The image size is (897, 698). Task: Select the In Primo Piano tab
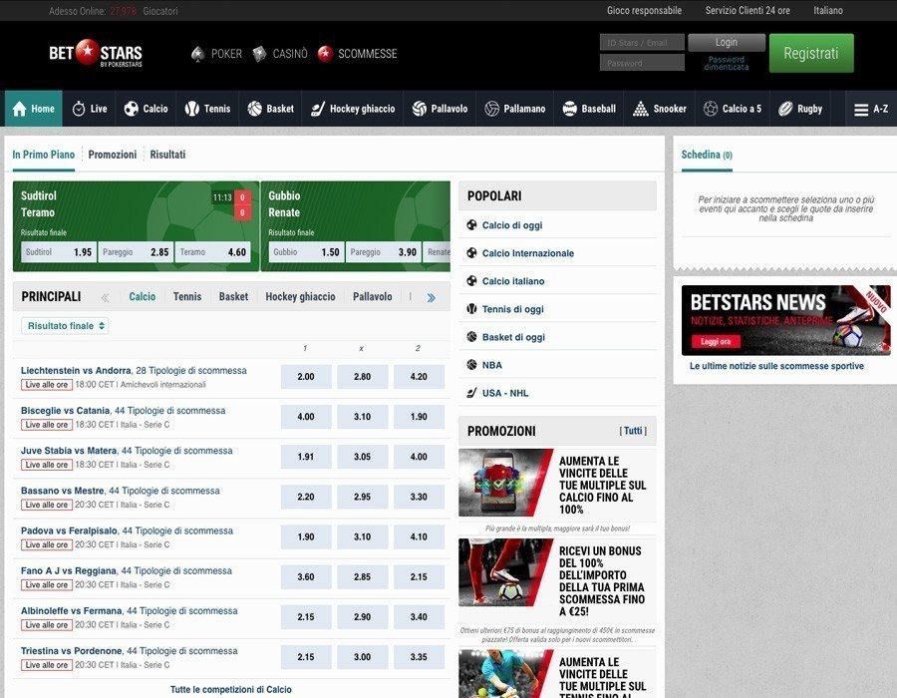tap(44, 155)
